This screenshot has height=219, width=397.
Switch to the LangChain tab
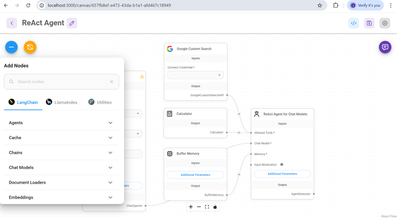pos(23,102)
